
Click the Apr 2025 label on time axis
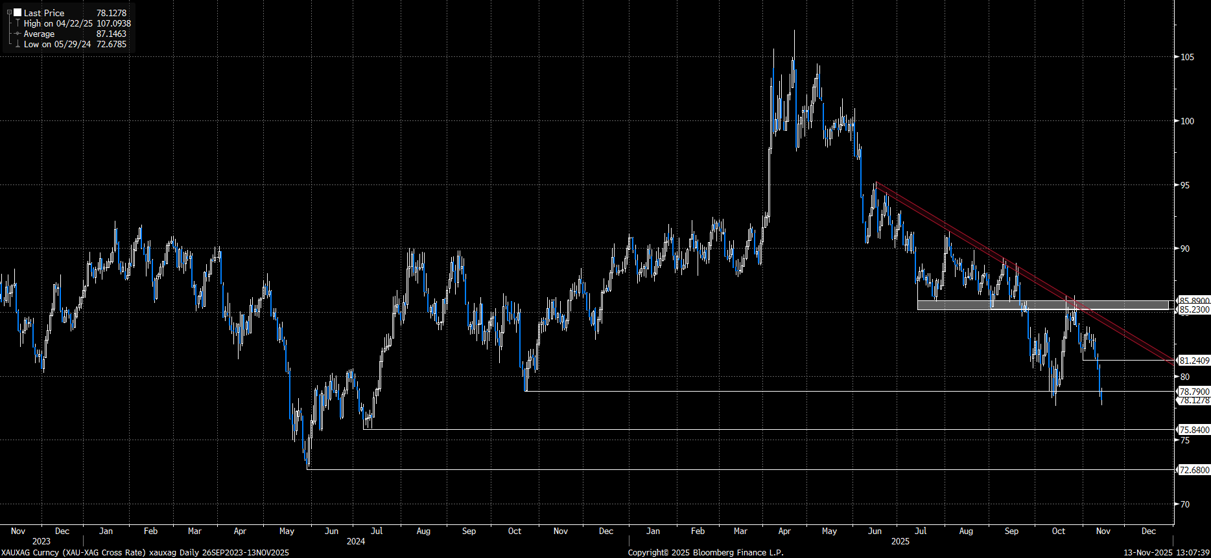coord(784,531)
